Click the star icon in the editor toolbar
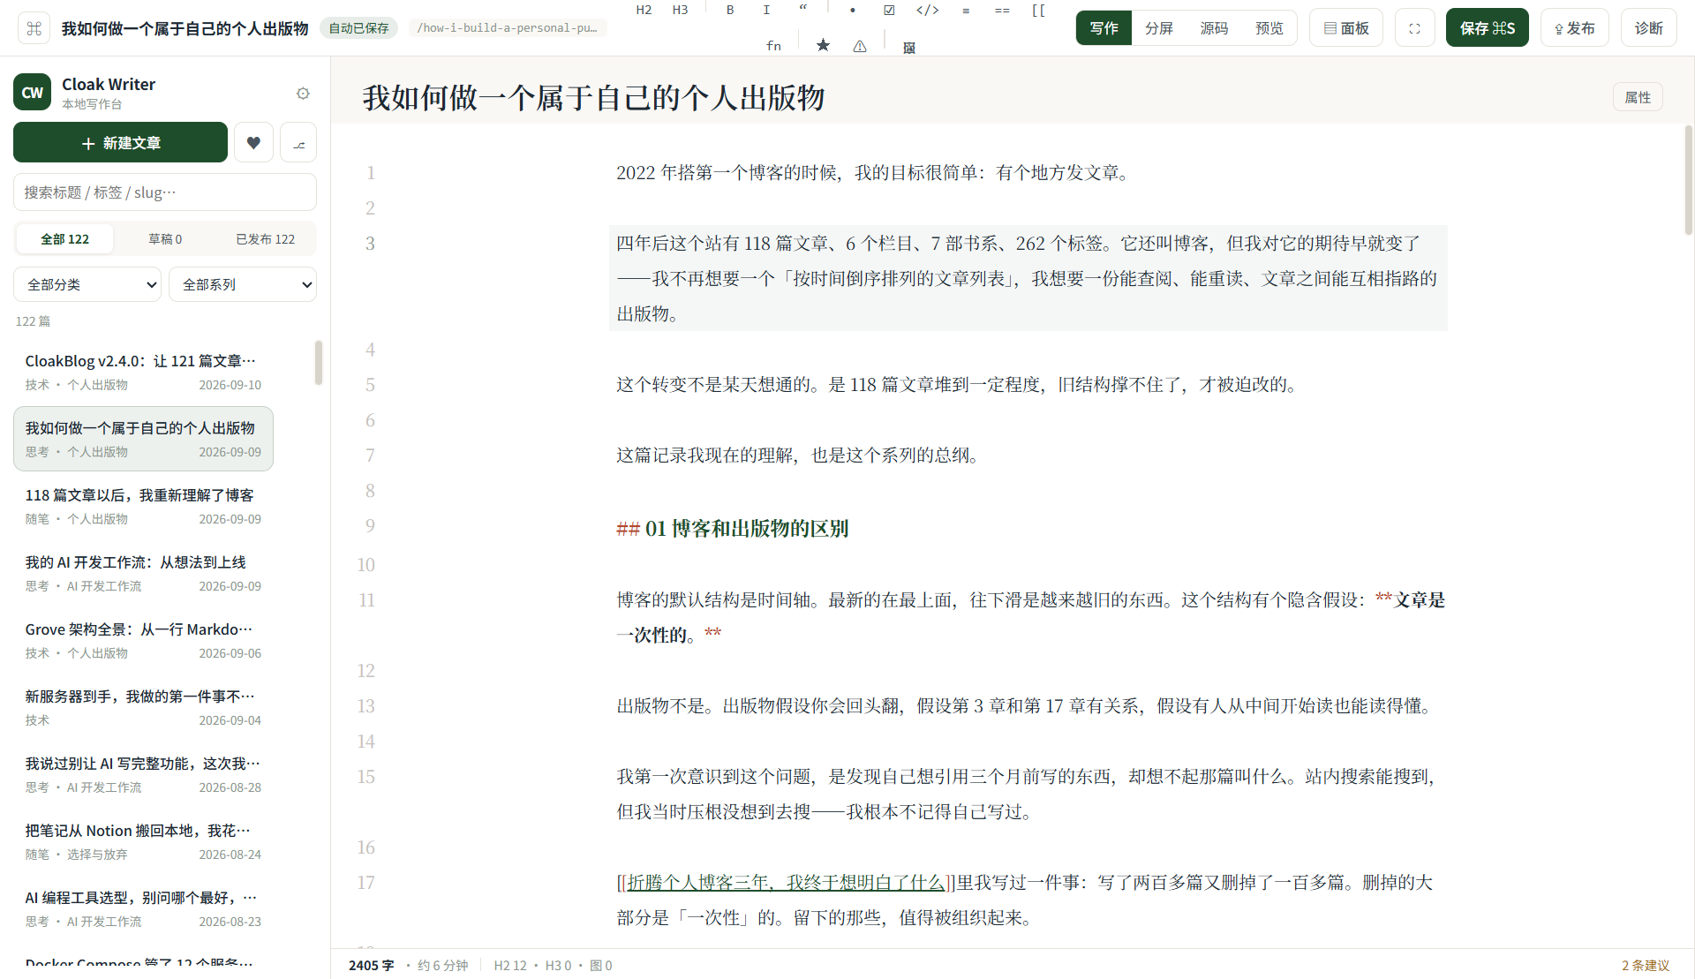Screen dimensions: 1695x979 point(823,45)
